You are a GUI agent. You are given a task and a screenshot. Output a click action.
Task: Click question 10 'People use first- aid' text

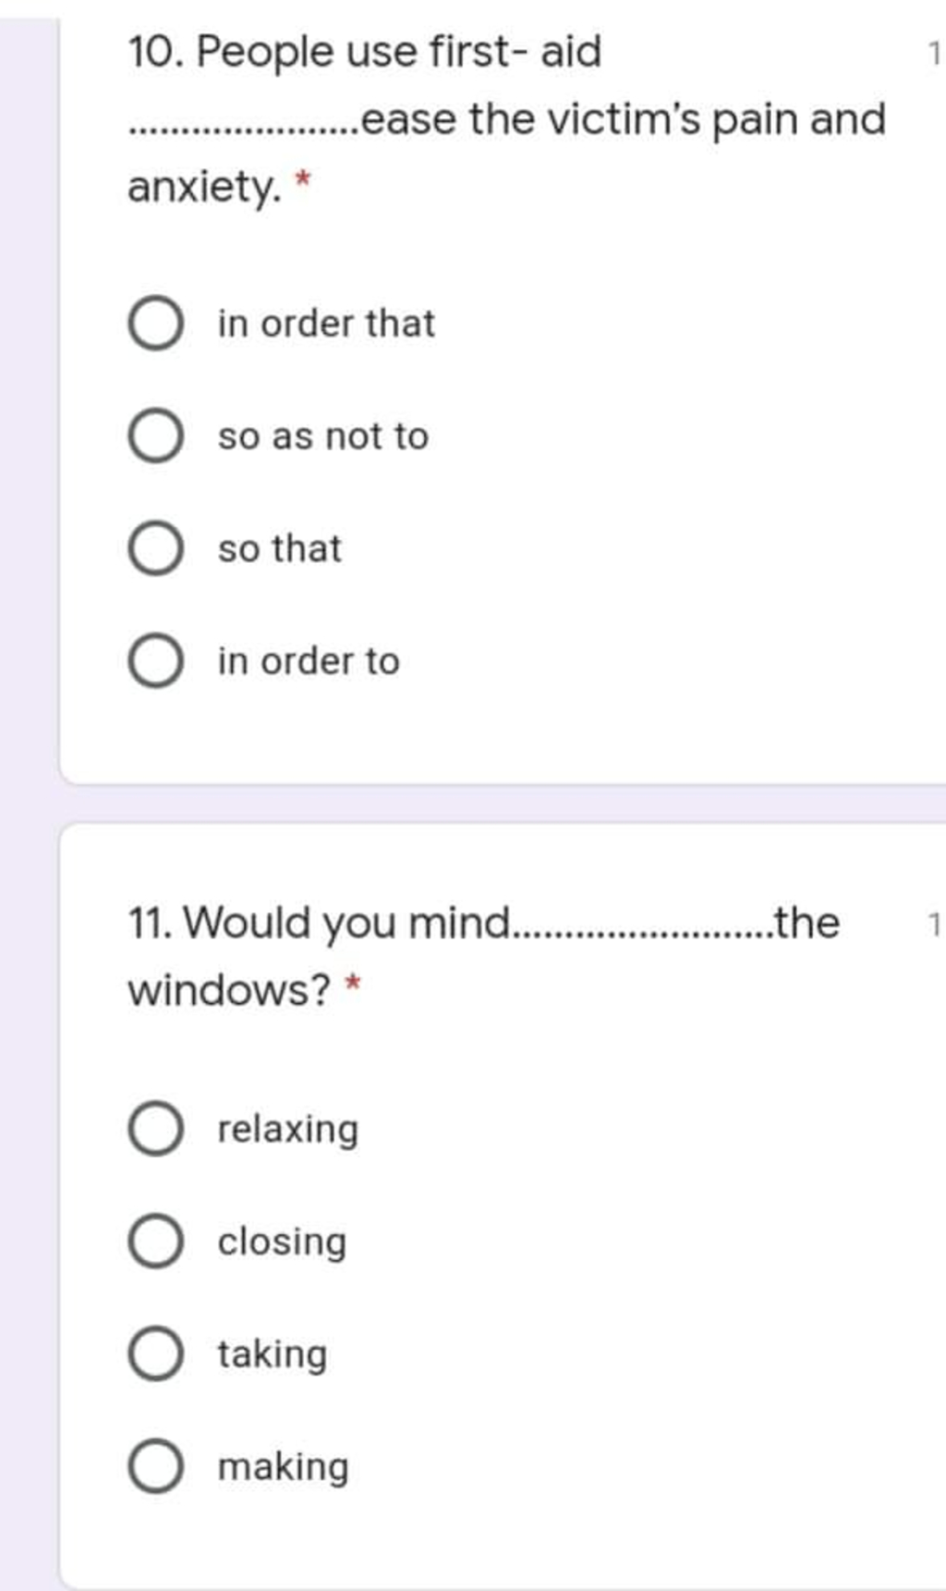[x=365, y=52]
